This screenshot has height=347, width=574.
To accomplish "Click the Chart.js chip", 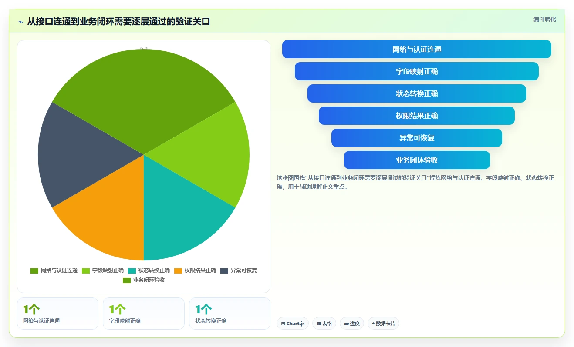I will [293, 324].
